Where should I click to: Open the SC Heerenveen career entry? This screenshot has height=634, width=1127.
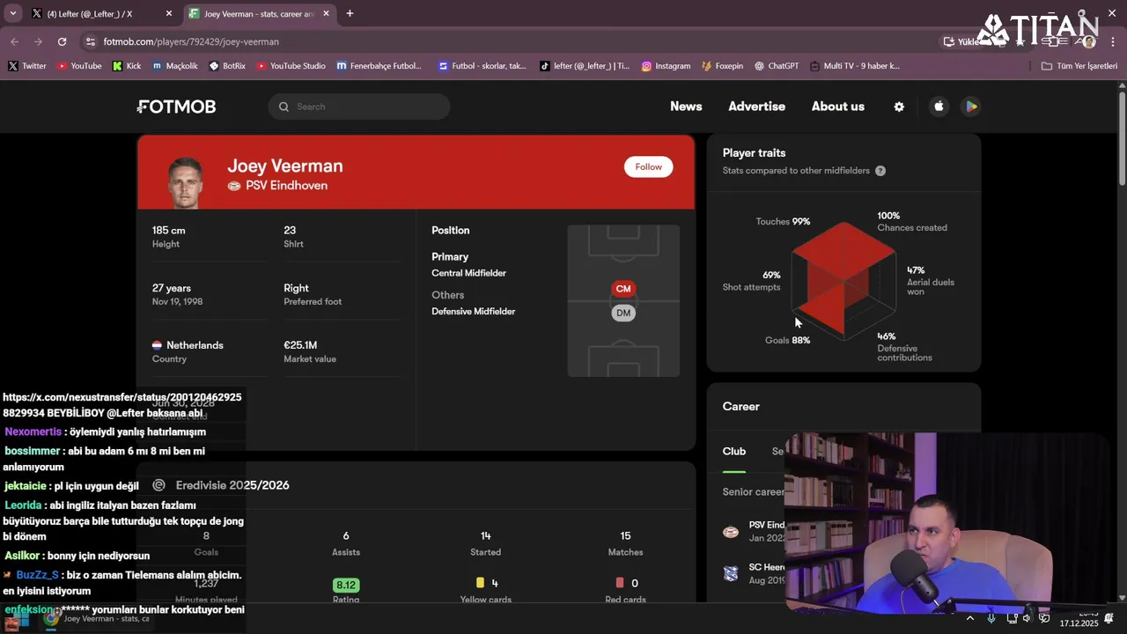755,573
